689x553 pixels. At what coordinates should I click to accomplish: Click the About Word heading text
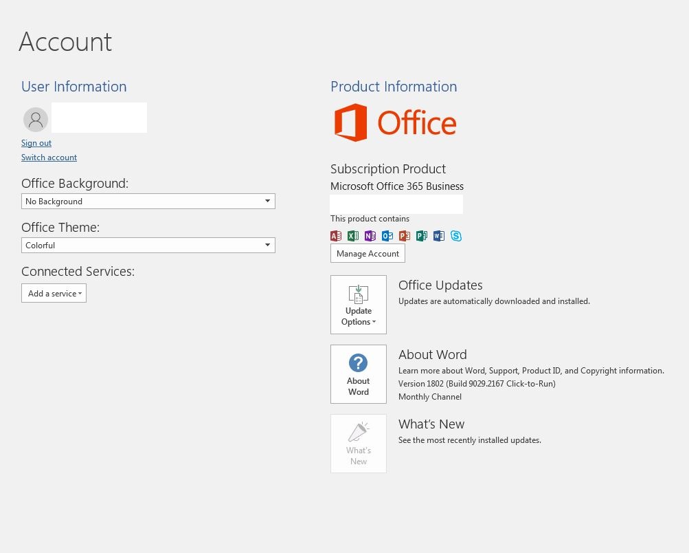(432, 355)
